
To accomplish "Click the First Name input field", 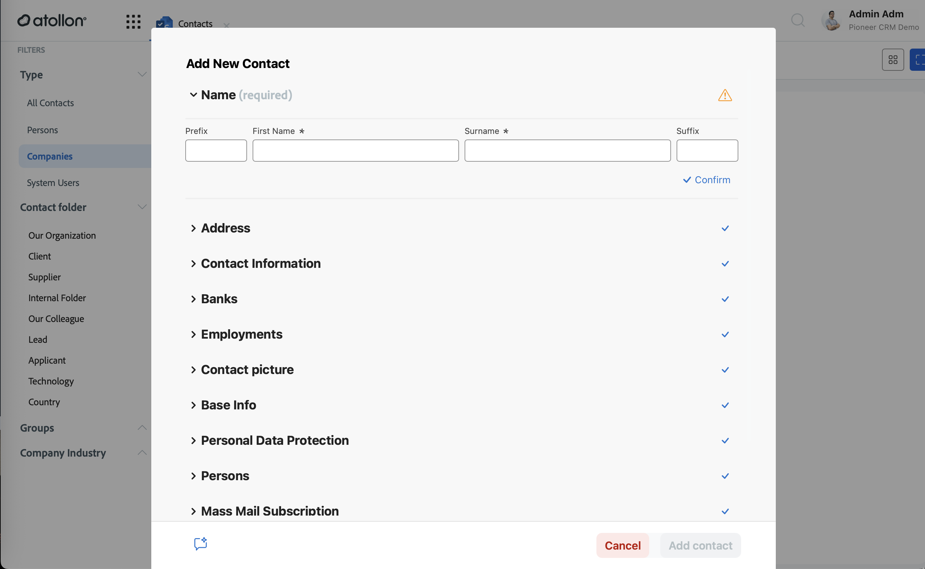I will coord(355,151).
